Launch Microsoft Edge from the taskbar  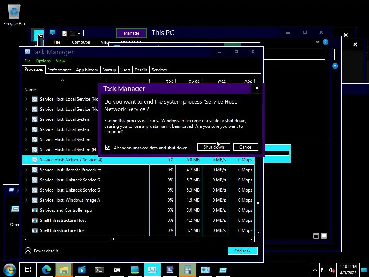point(46,270)
